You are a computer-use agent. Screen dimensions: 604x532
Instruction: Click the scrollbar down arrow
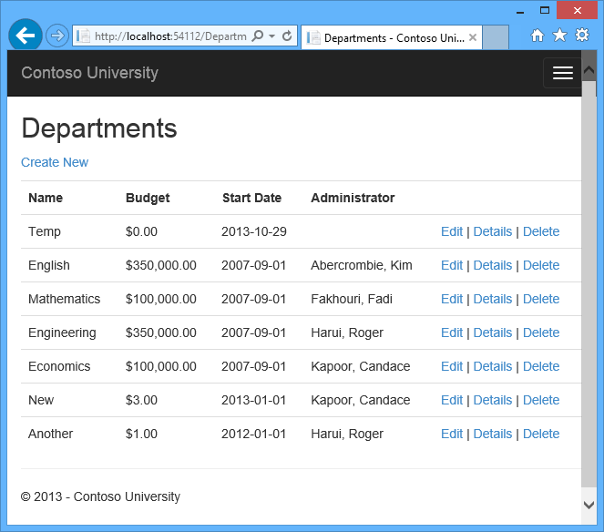click(x=589, y=504)
